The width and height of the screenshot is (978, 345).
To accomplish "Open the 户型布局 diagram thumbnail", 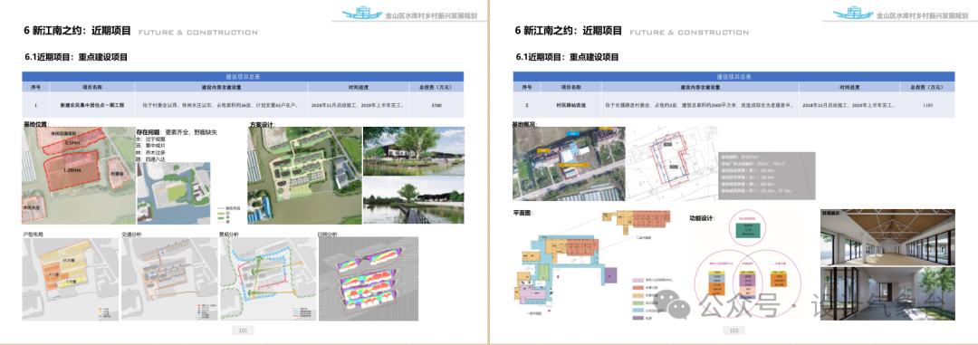I will click(71, 278).
